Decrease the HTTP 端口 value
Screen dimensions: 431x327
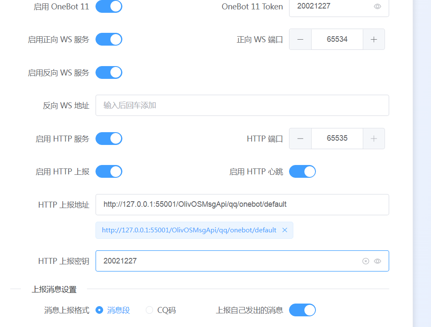coord(300,139)
